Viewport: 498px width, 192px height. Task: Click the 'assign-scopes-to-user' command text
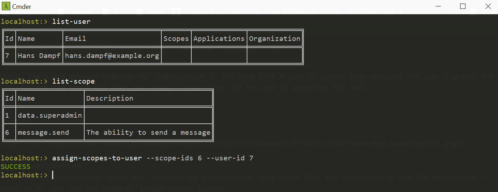pyautogui.click(x=97, y=158)
